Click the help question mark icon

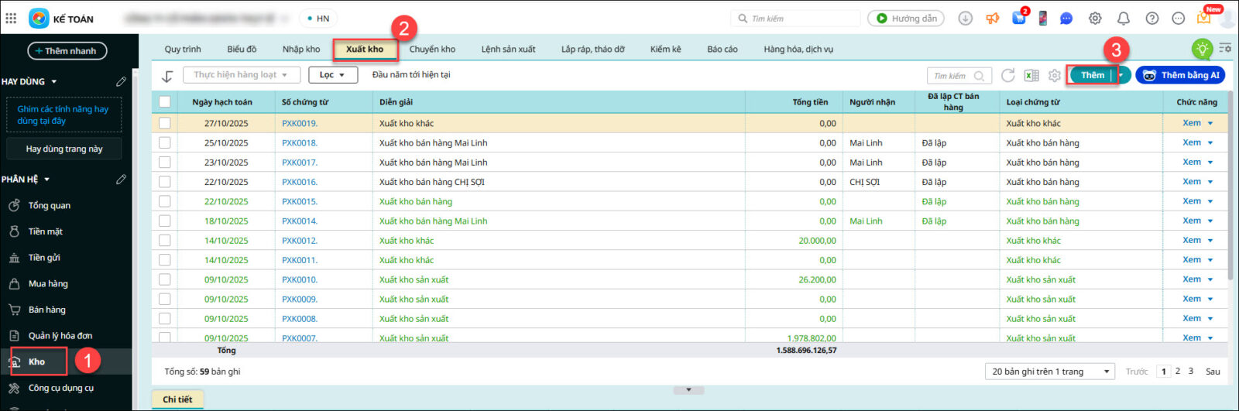point(1151,19)
